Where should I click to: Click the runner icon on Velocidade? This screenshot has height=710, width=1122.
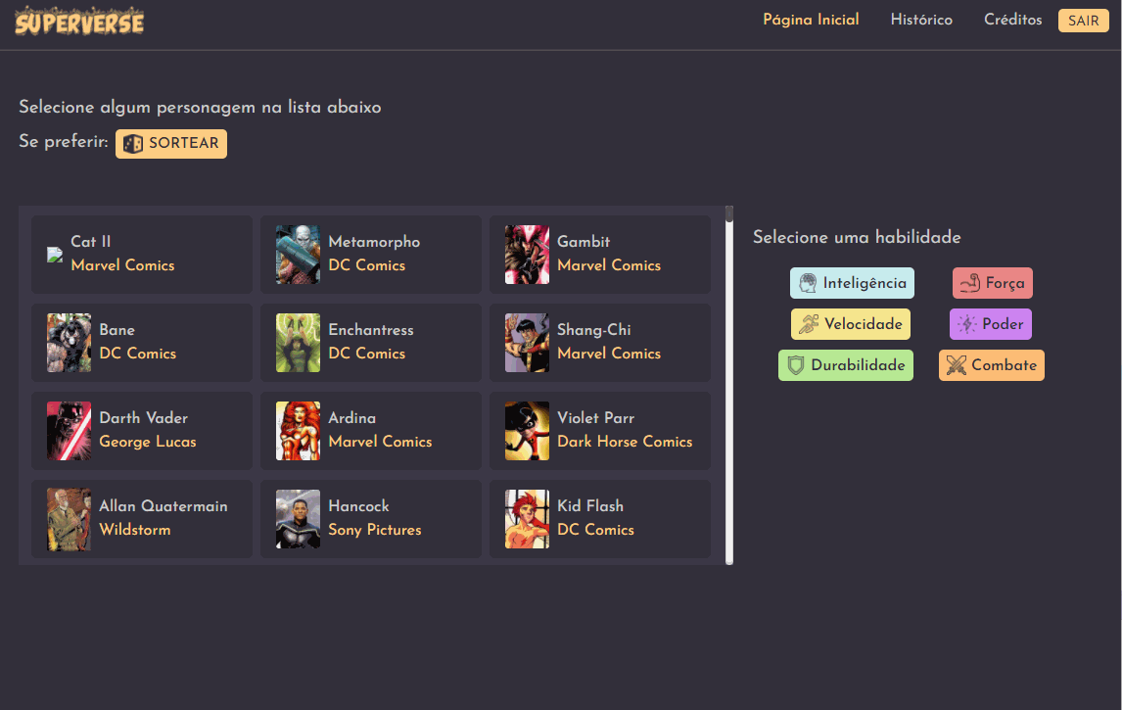pyautogui.click(x=809, y=324)
